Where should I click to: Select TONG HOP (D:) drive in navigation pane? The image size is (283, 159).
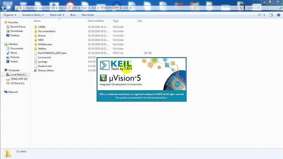pos(19,79)
